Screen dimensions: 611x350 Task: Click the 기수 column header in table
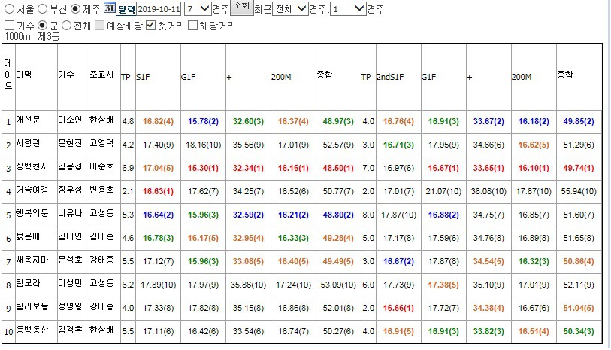pyautogui.click(x=66, y=74)
